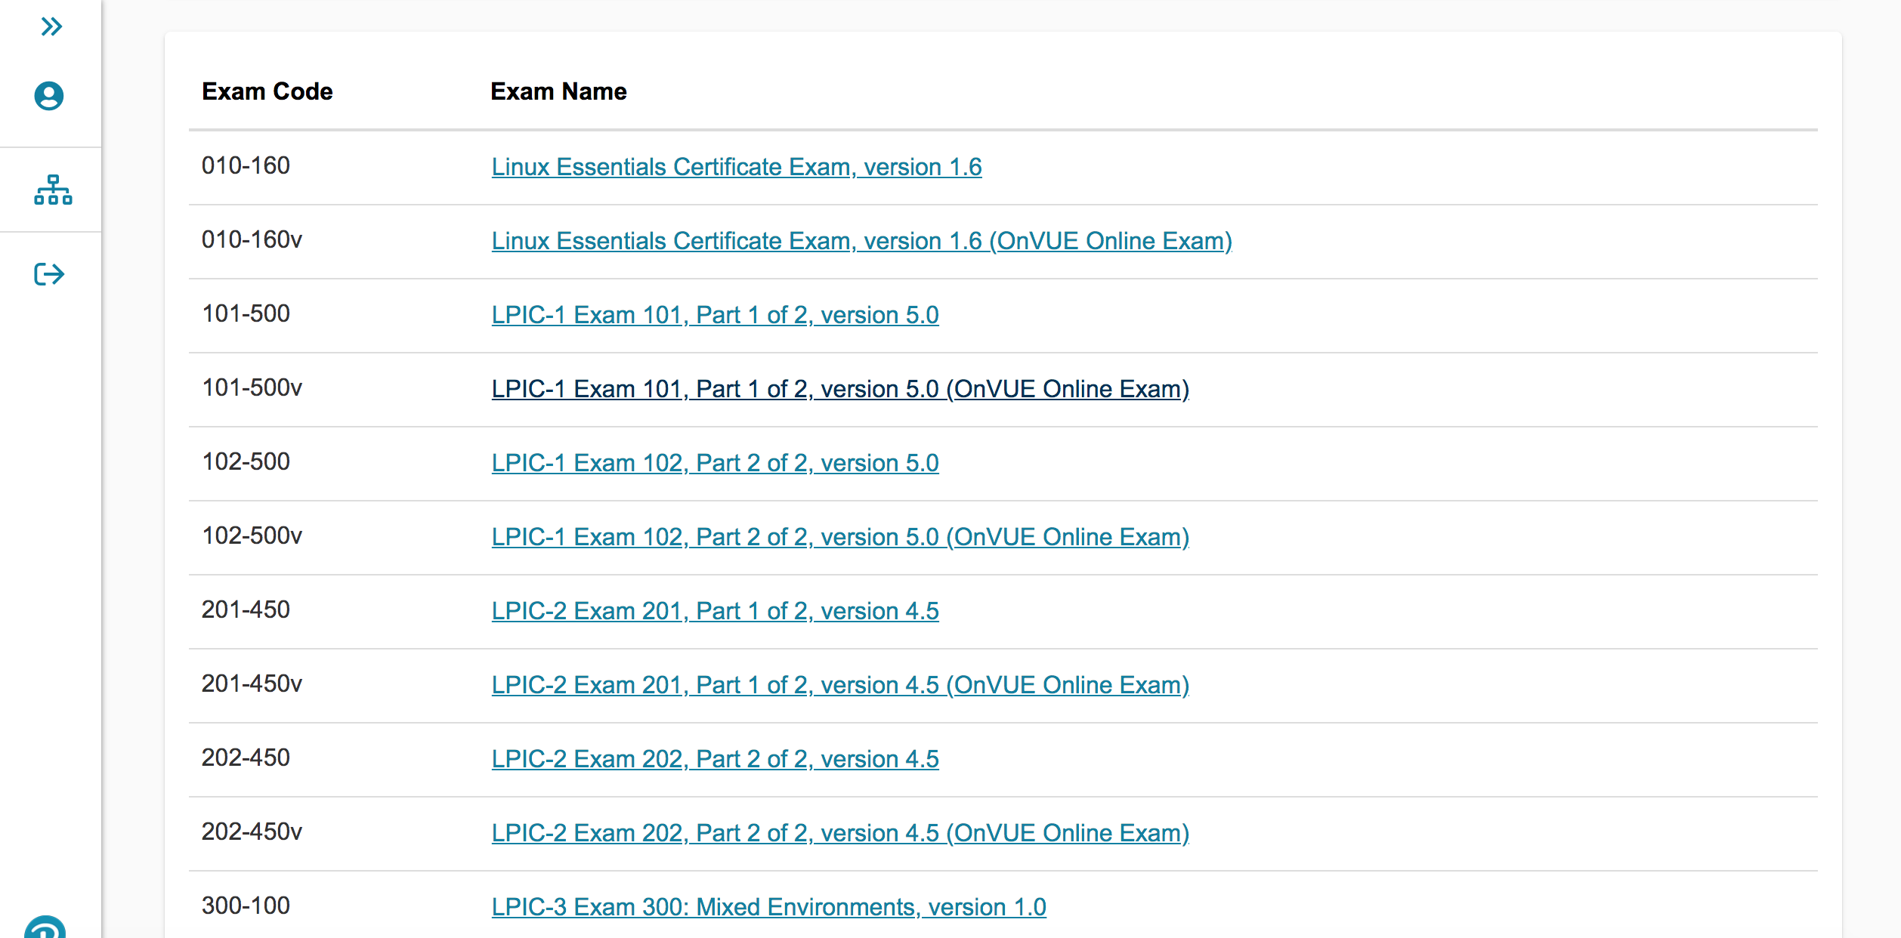Select exam code 102-500v cell
This screenshot has width=1901, height=938.
[252, 535]
